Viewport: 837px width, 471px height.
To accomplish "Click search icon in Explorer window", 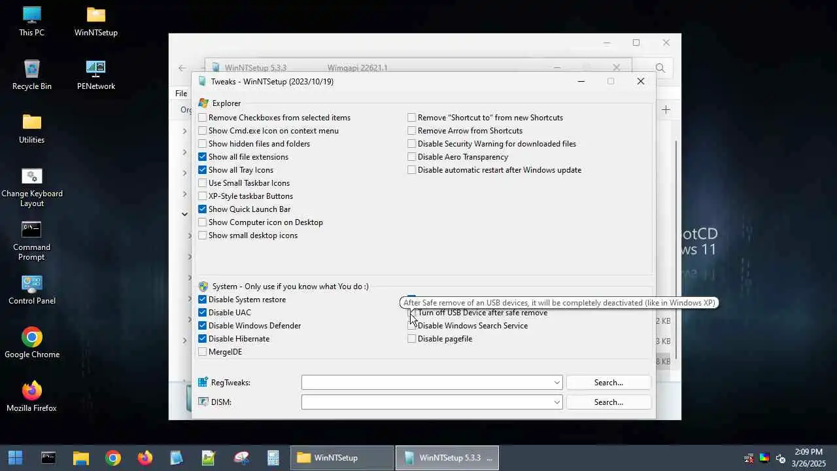I will tap(660, 68).
